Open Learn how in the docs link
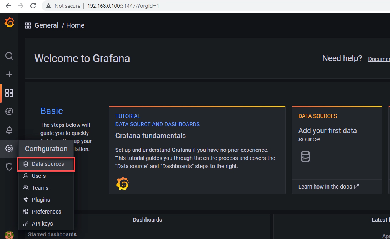Screen dimensions: 390x239 click(329, 187)
